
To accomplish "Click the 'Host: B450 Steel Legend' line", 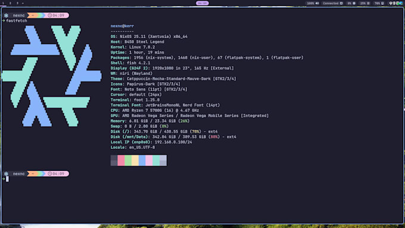I will [138, 42].
